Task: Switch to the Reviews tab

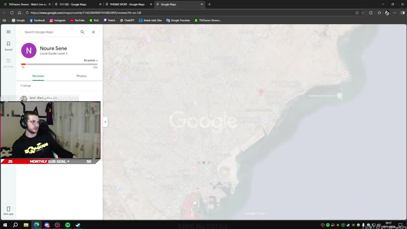Action: [38, 76]
